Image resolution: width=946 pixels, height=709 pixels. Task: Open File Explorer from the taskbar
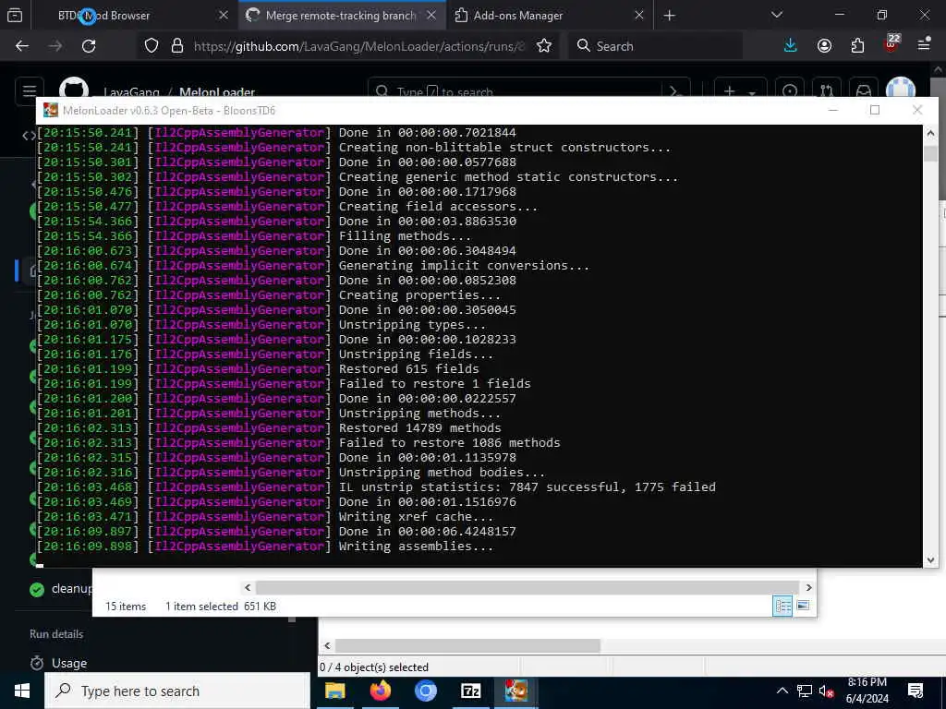coord(334,691)
